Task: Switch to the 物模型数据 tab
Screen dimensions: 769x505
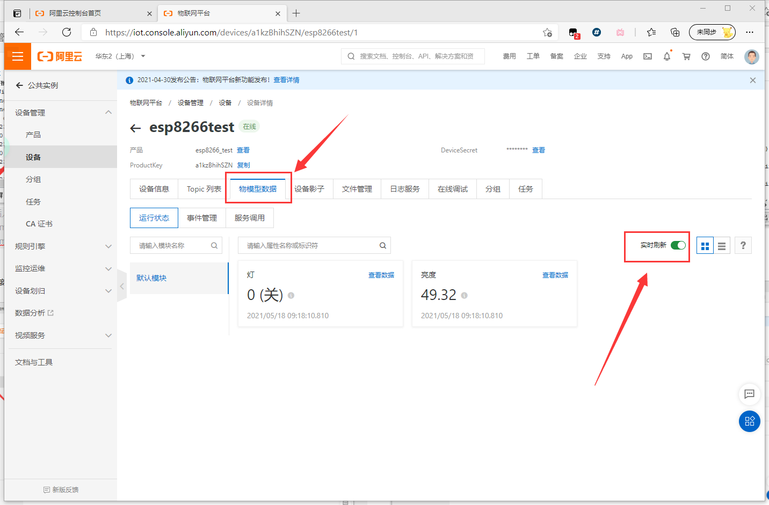Action: (x=258, y=189)
